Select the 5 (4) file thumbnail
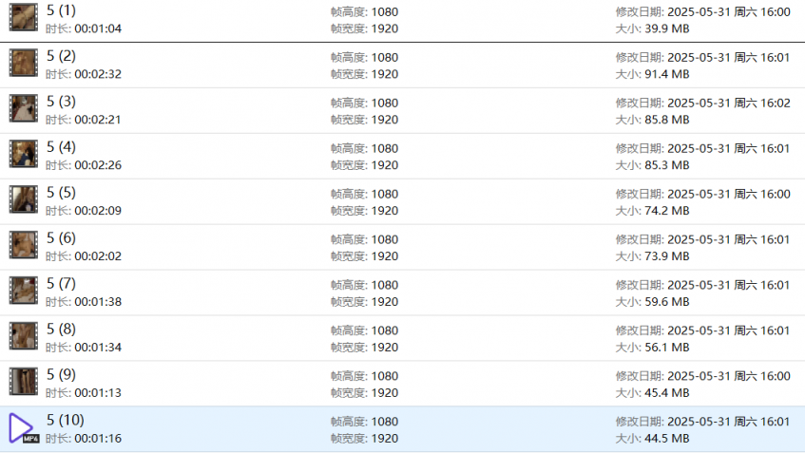Image resolution: width=805 pixels, height=453 pixels. (24, 154)
